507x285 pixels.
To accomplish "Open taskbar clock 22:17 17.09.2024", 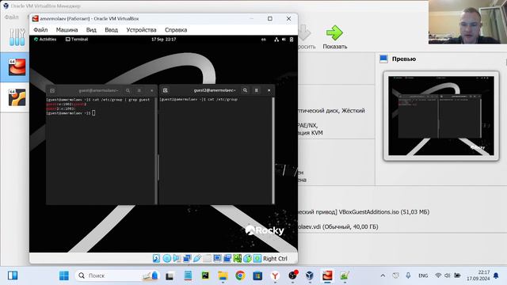I will (x=478, y=275).
